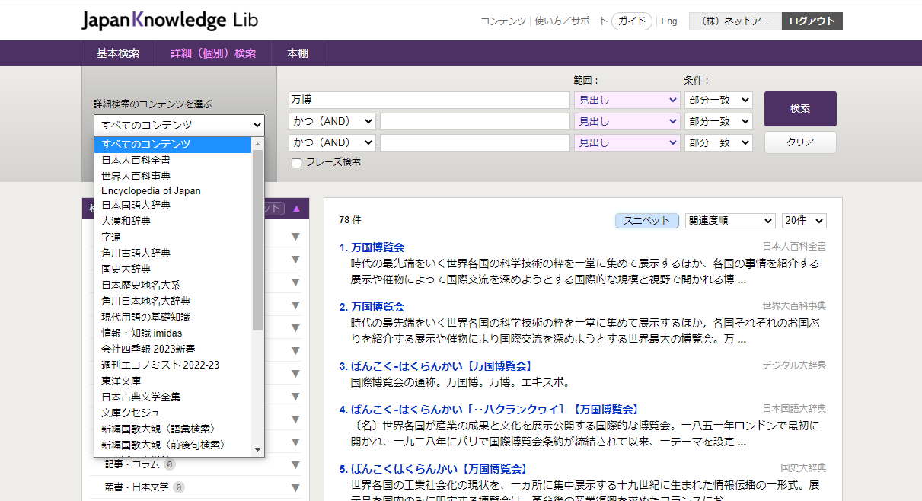This screenshot has height=501, width=922.
Task: Click the （株）ネットア… account name
Action: click(735, 21)
